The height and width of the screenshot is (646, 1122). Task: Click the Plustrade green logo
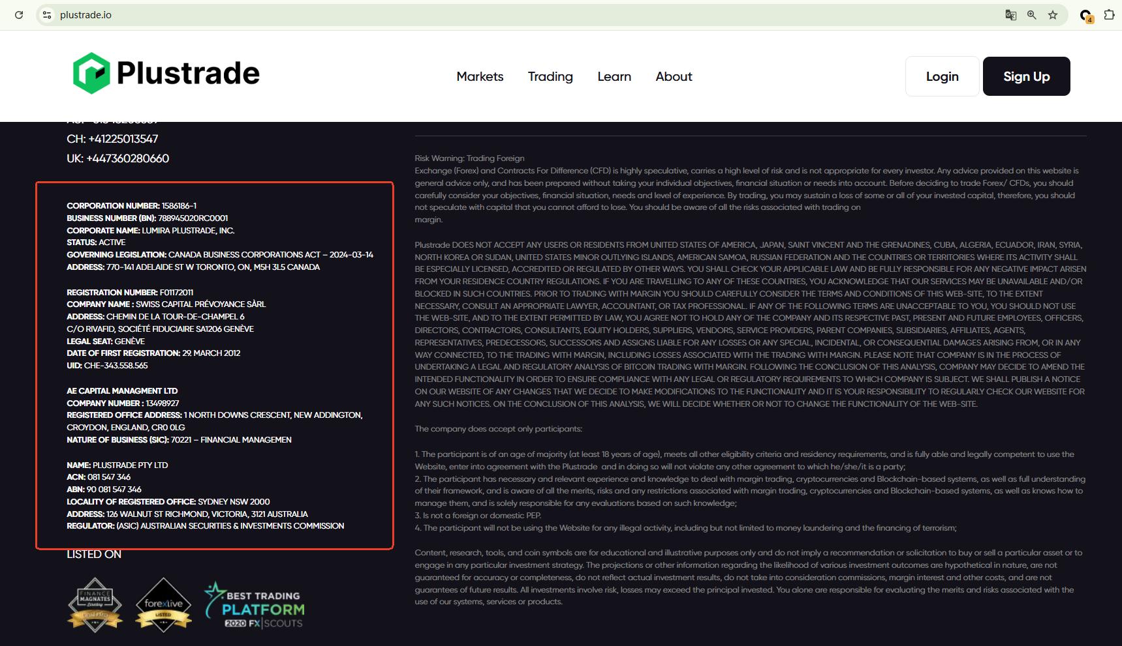pos(166,73)
